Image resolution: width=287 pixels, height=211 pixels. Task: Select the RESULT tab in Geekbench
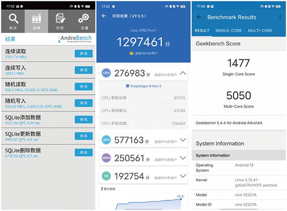(x=202, y=31)
